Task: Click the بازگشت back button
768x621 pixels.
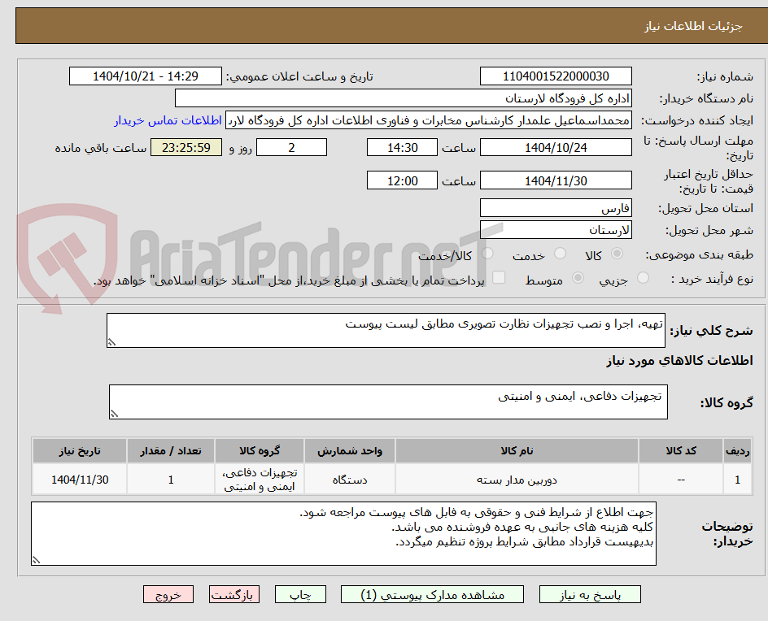Action: tap(234, 594)
